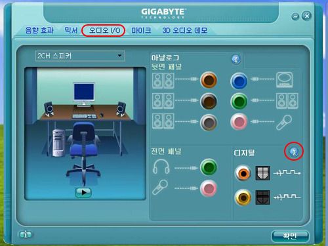328x246 pixels.
Task: Open the information icon at bottom left
Action: [x=26, y=235]
